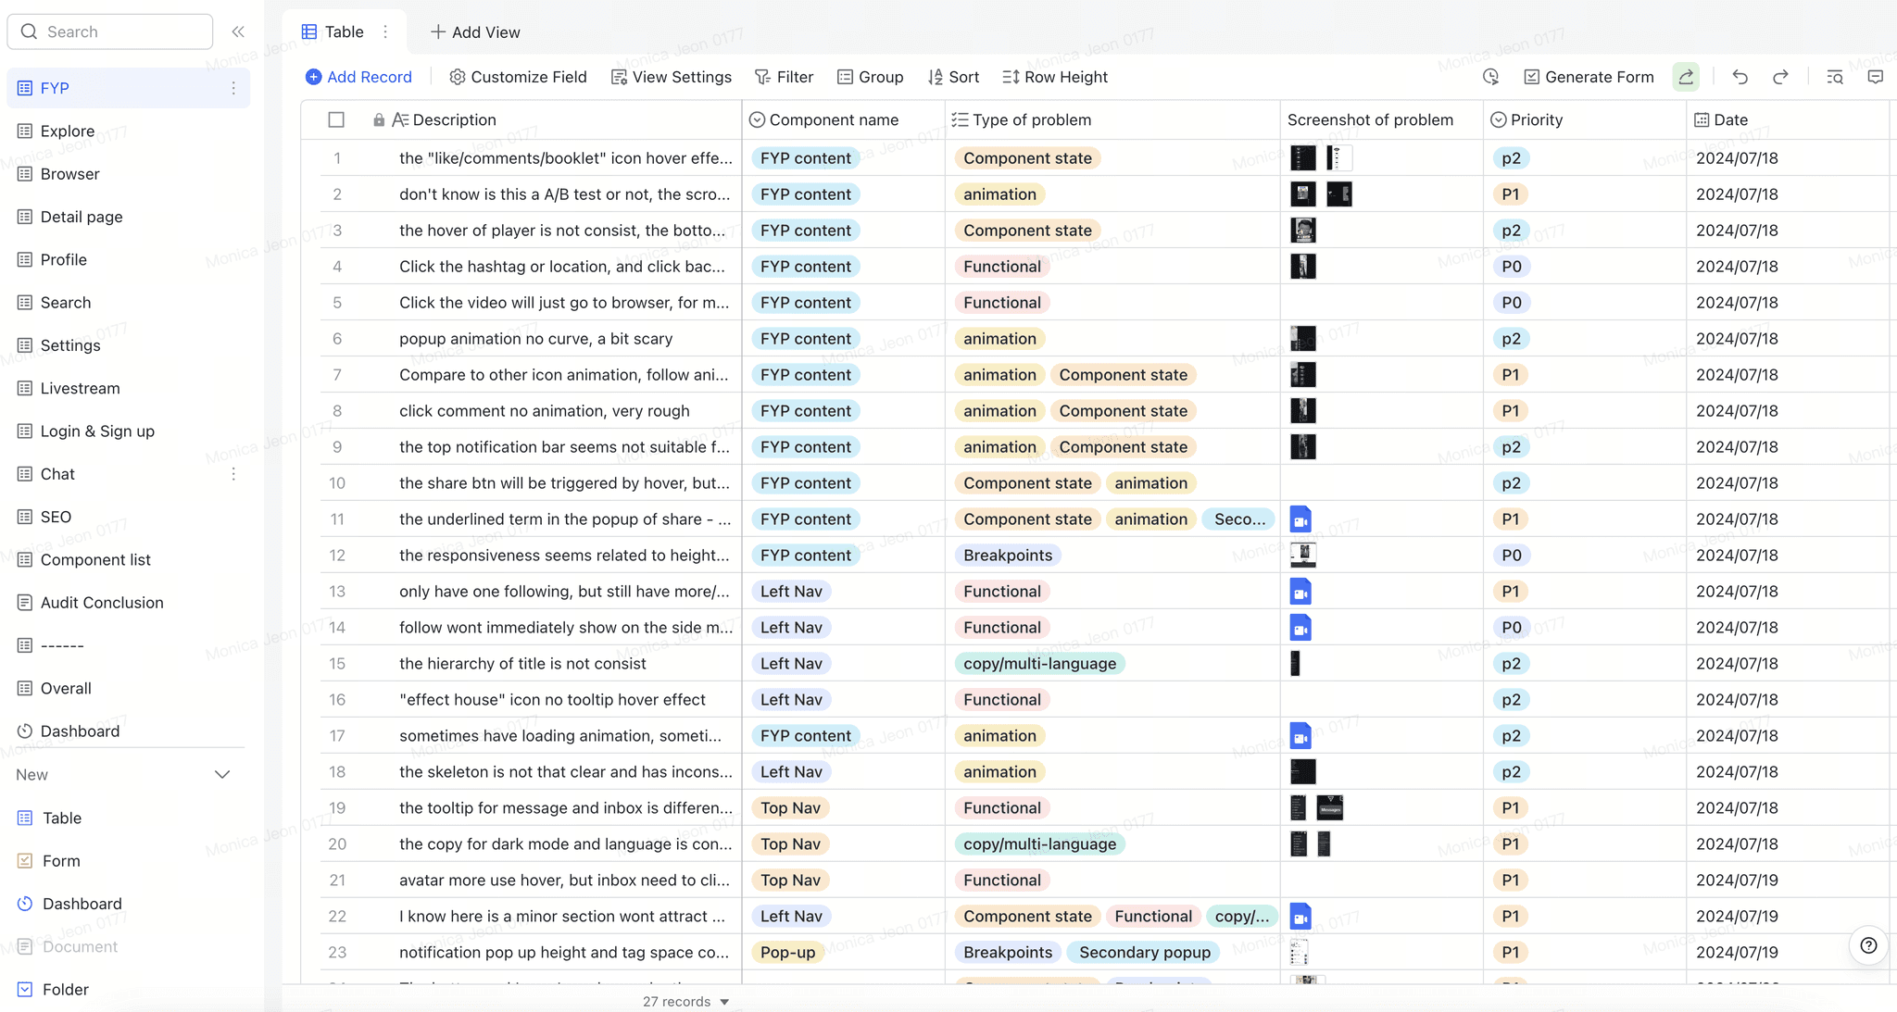Collapse the New section chevron
Image resolution: width=1897 pixels, height=1012 pixels.
point(222,774)
